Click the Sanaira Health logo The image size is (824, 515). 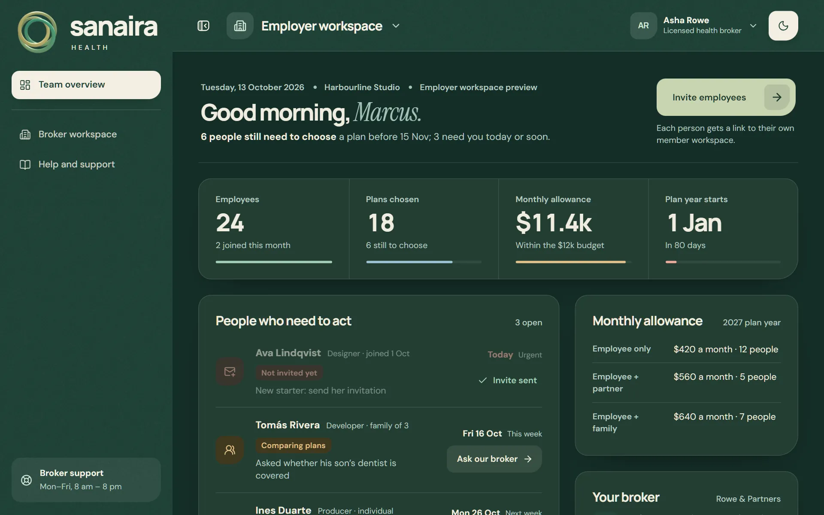pyautogui.click(x=88, y=32)
